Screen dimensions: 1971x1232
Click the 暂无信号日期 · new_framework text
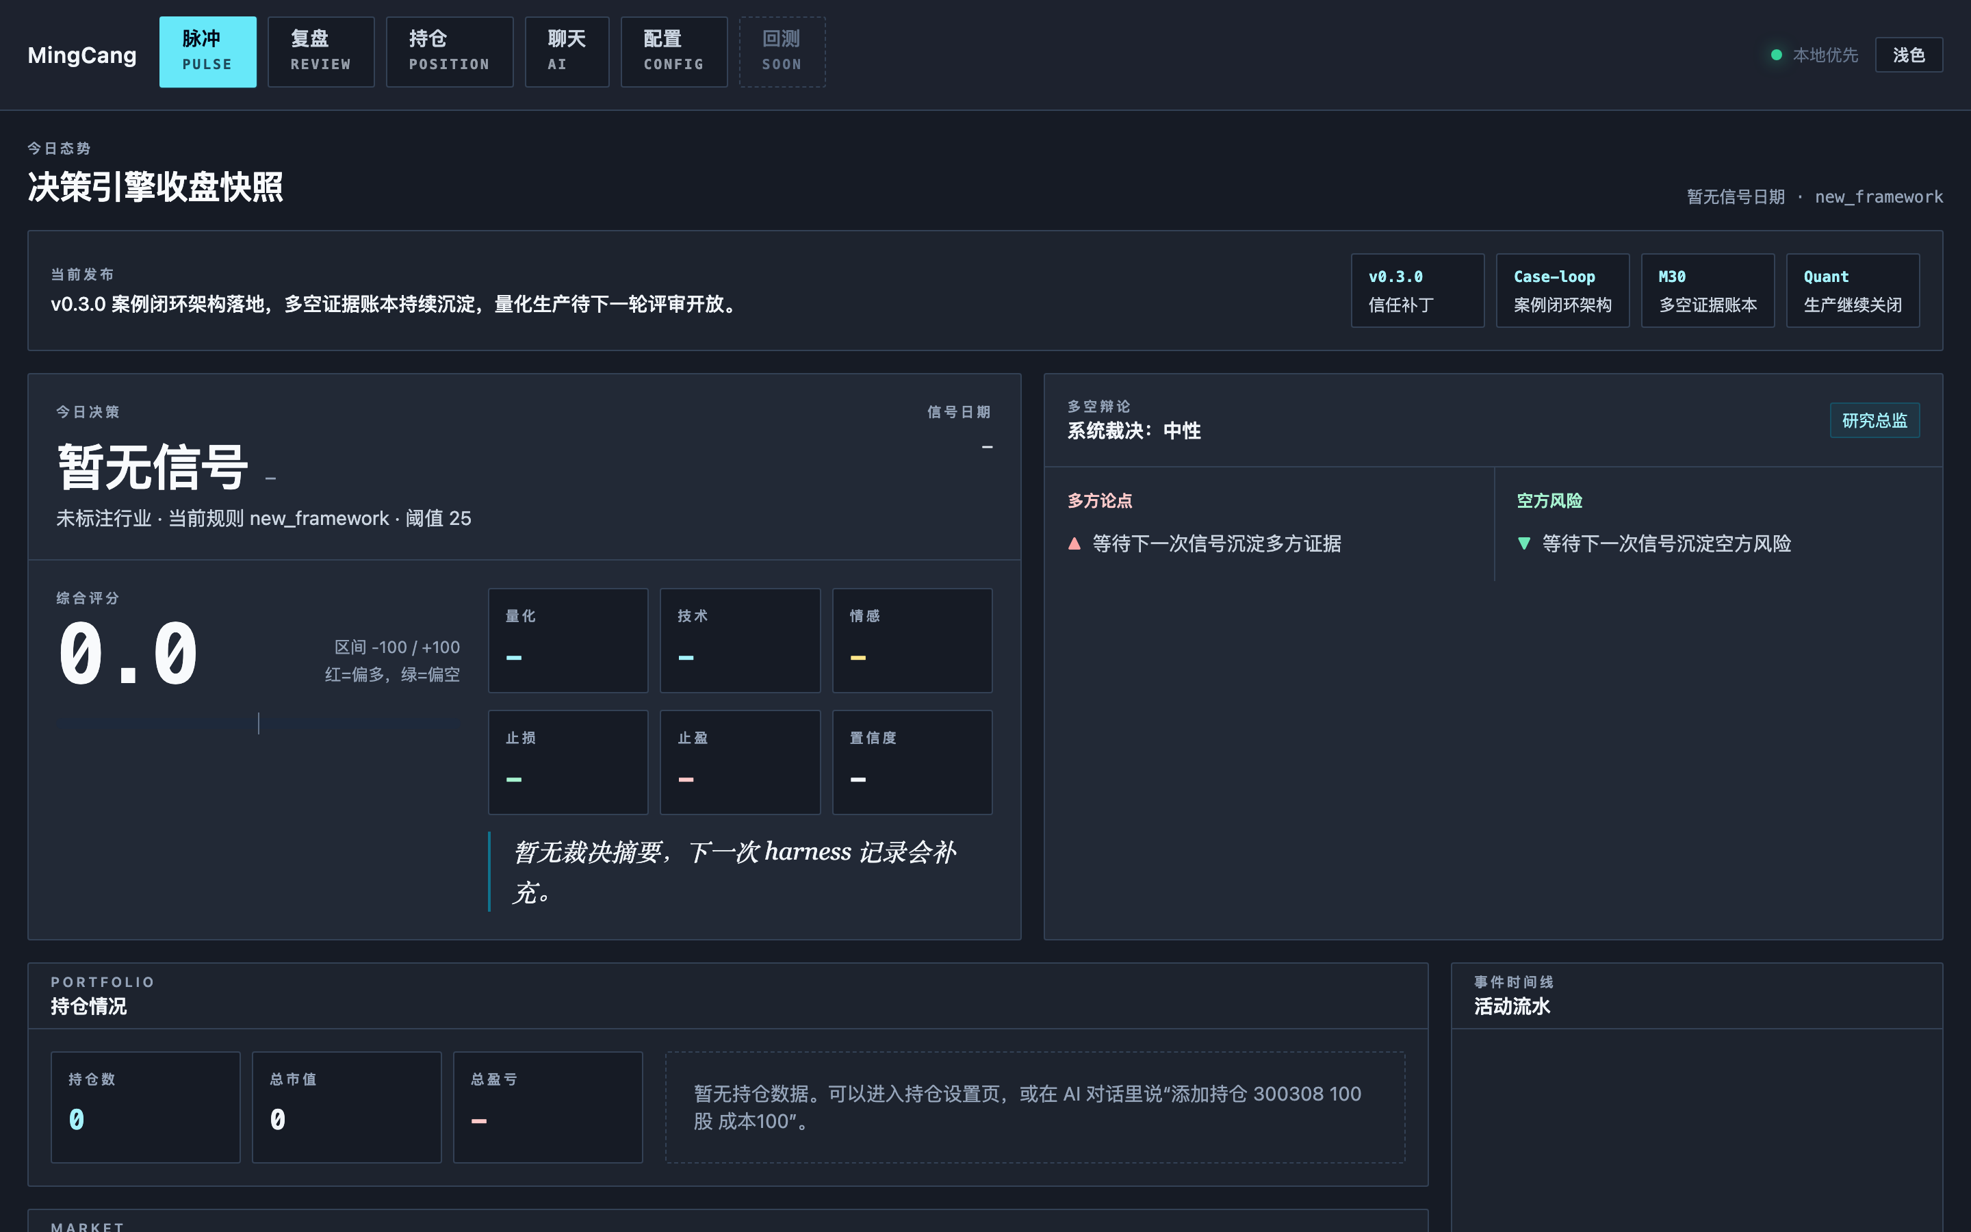click(x=1815, y=197)
